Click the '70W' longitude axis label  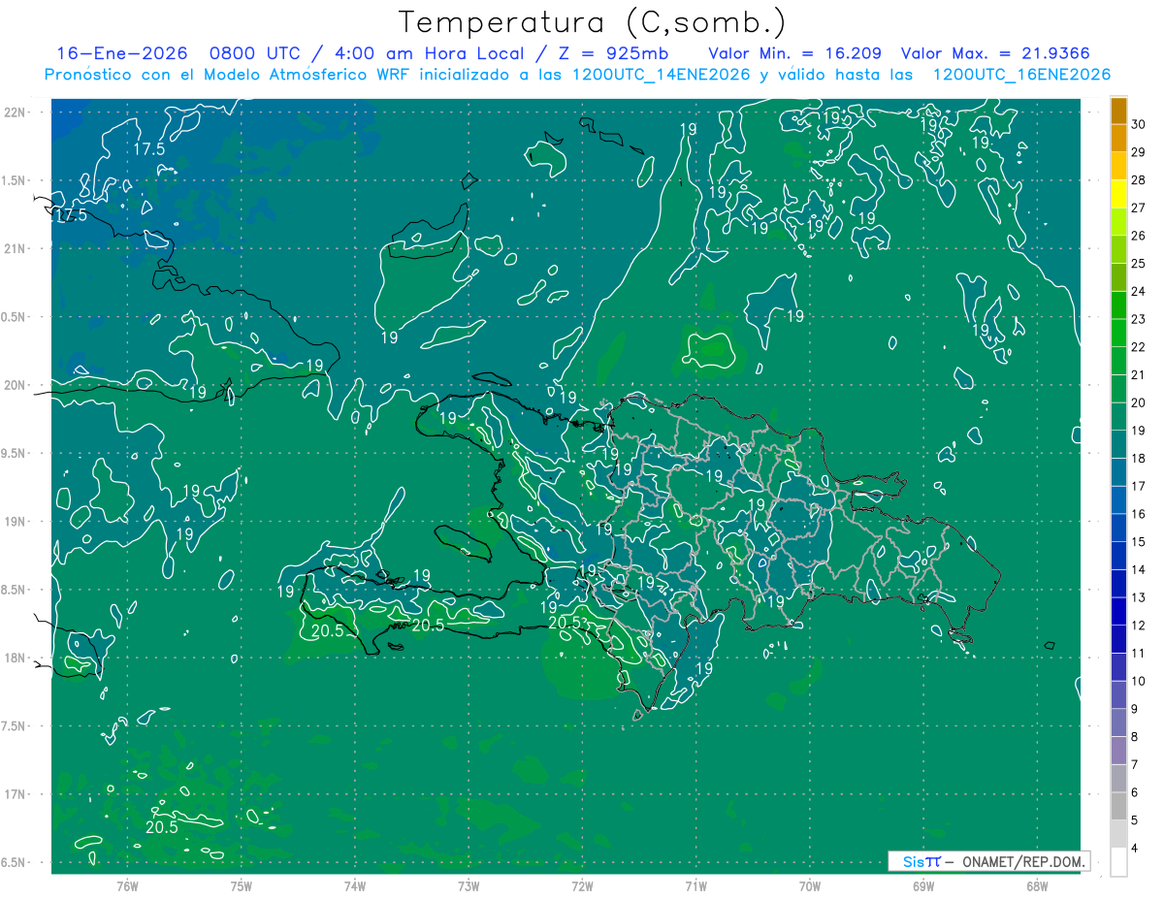[810, 885]
